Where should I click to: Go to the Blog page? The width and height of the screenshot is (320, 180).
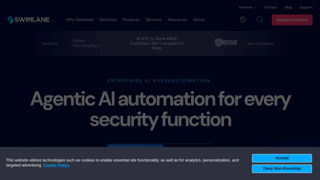pos(288,7)
